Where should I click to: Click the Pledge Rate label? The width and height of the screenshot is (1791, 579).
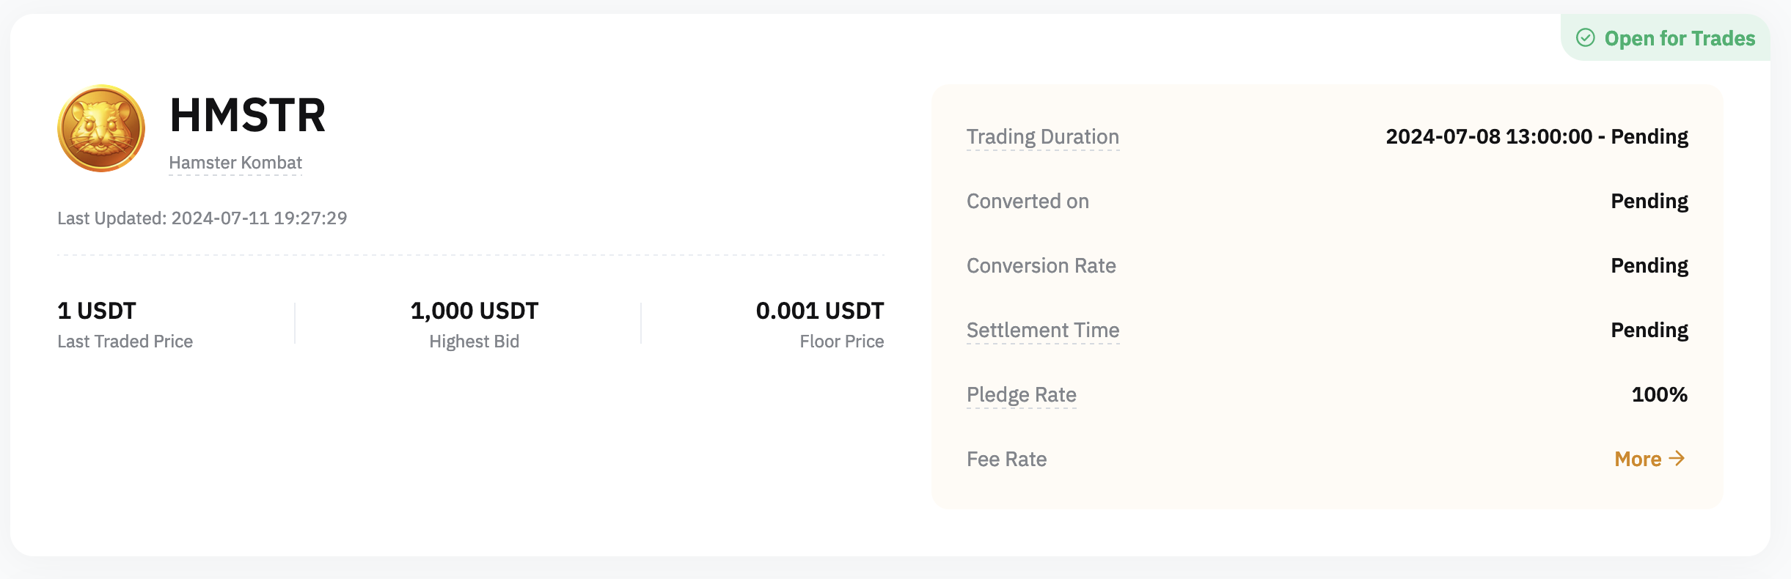pos(1021,394)
